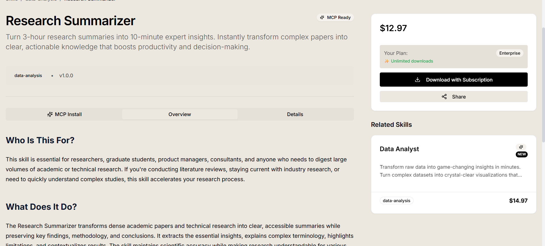This screenshot has width=545, height=246.
Task: Click the Enterprise plan badge
Action: click(510, 53)
